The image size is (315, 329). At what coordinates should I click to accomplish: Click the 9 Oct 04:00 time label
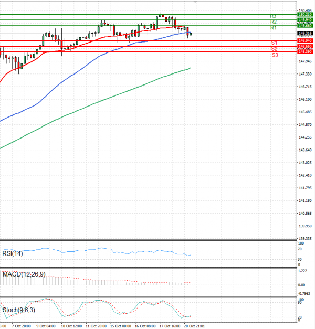coord(46,326)
